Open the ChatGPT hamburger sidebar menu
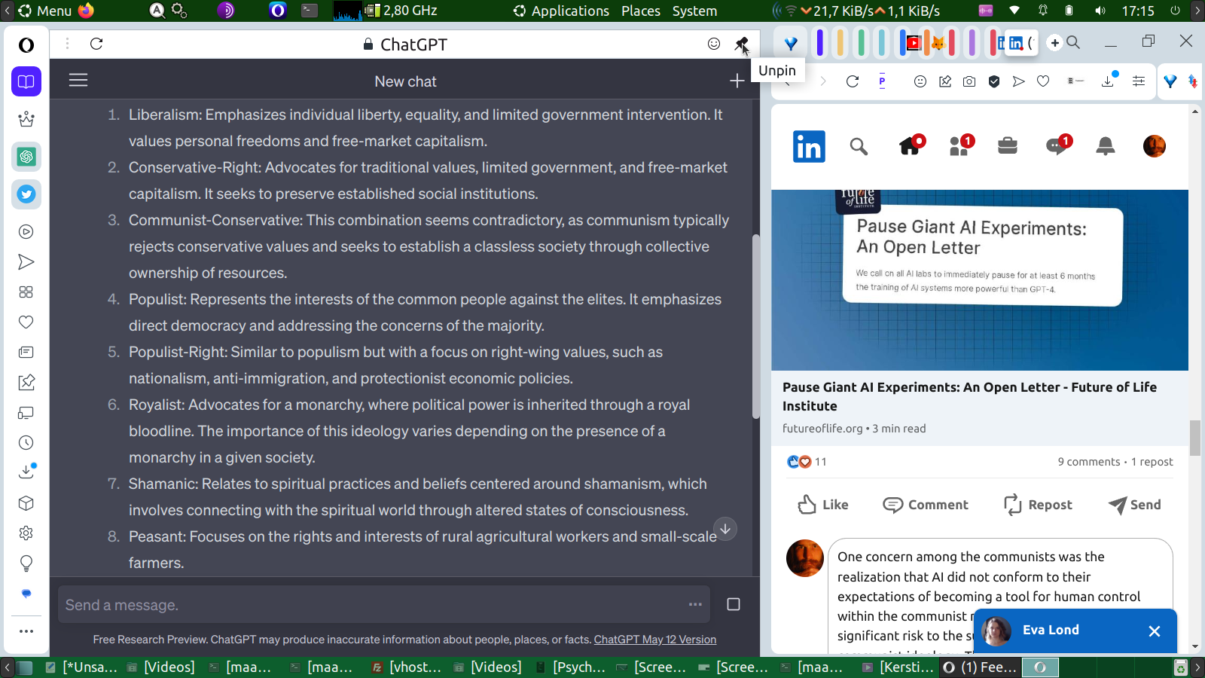This screenshot has width=1205, height=678. [x=78, y=80]
